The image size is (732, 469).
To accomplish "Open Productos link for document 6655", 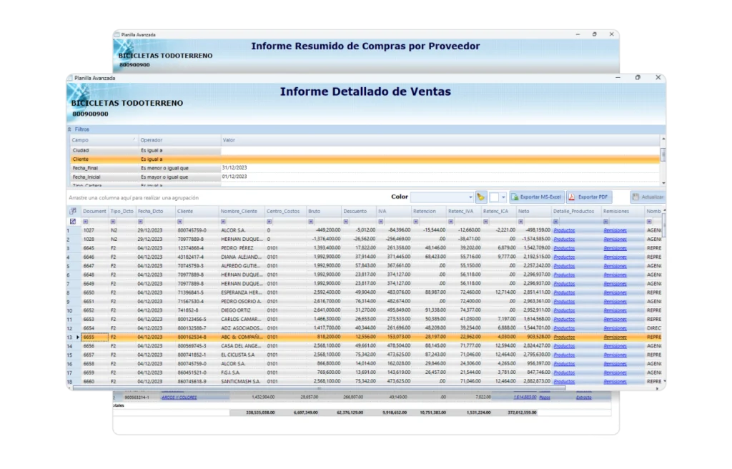I will [565, 337].
